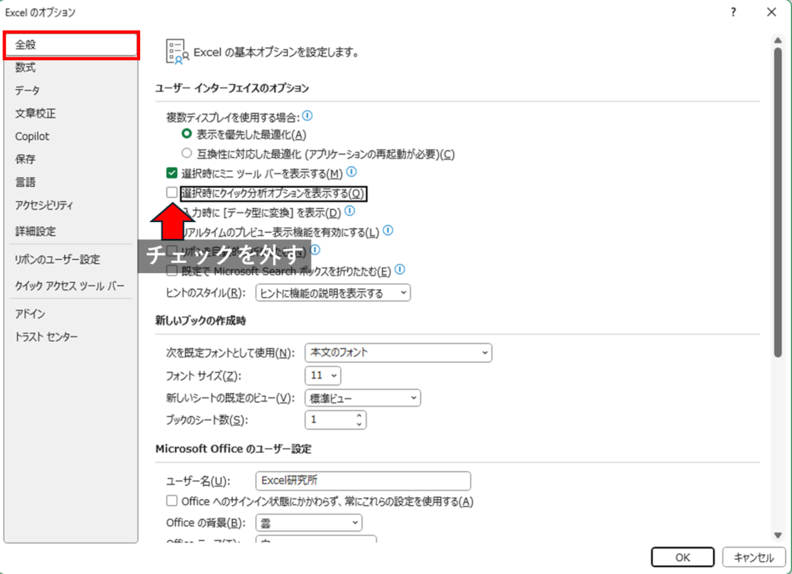Decrease ブックのシート数 with down arrow
The image size is (792, 574).
point(359,424)
